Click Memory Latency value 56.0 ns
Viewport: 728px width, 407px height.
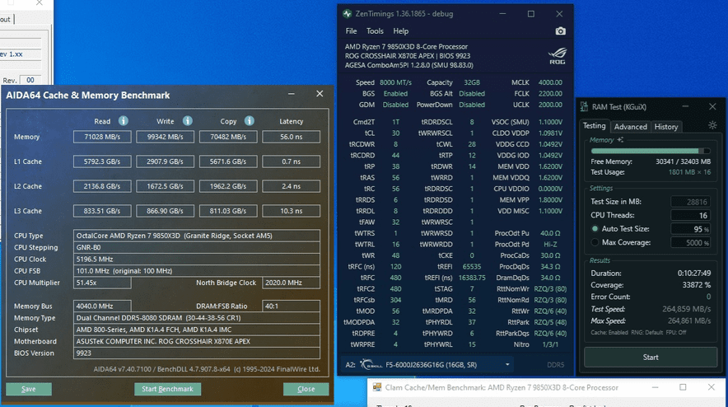click(x=291, y=137)
